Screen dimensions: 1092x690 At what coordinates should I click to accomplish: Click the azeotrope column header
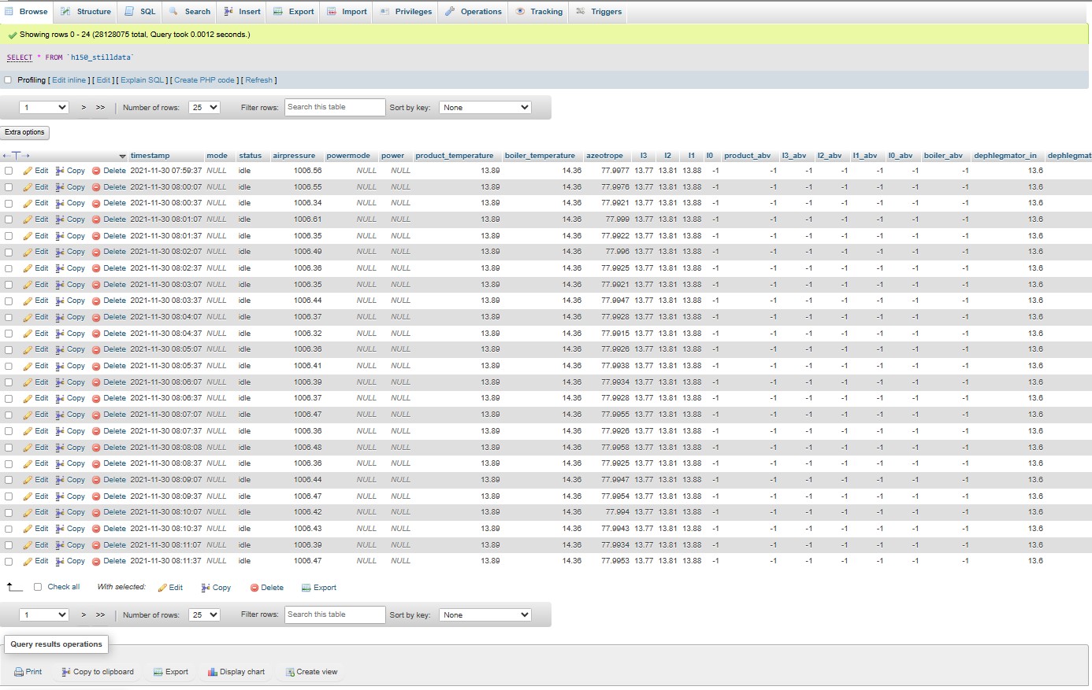tap(604, 156)
